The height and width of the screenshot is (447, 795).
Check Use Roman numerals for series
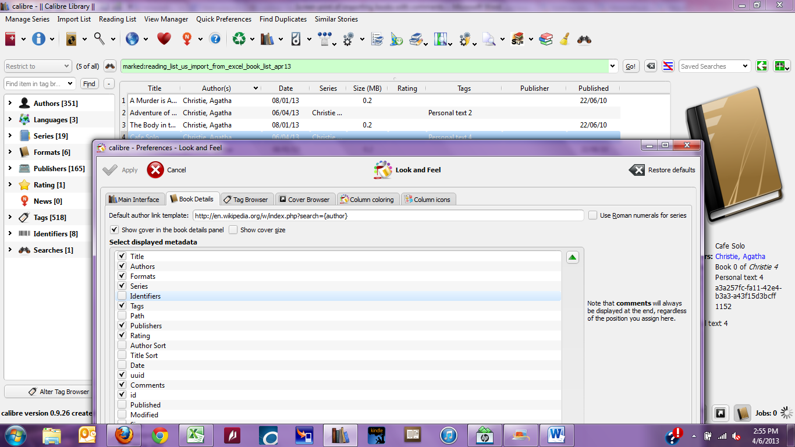tap(592, 215)
